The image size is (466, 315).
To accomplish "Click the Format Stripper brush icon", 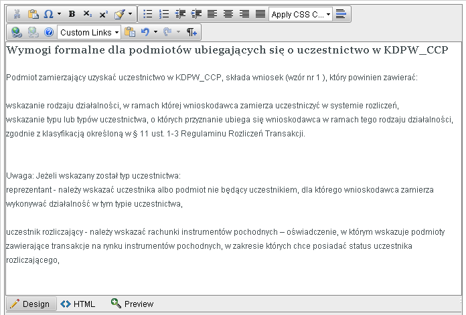I will (120, 14).
